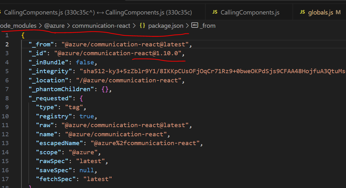Click the string symbol icon before _from
Image resolution: width=346 pixels, height=188 pixels.
[194, 25]
